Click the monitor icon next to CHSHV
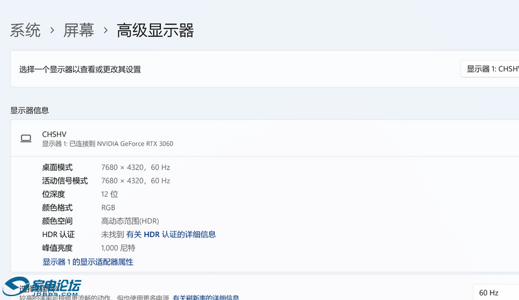 (26, 138)
